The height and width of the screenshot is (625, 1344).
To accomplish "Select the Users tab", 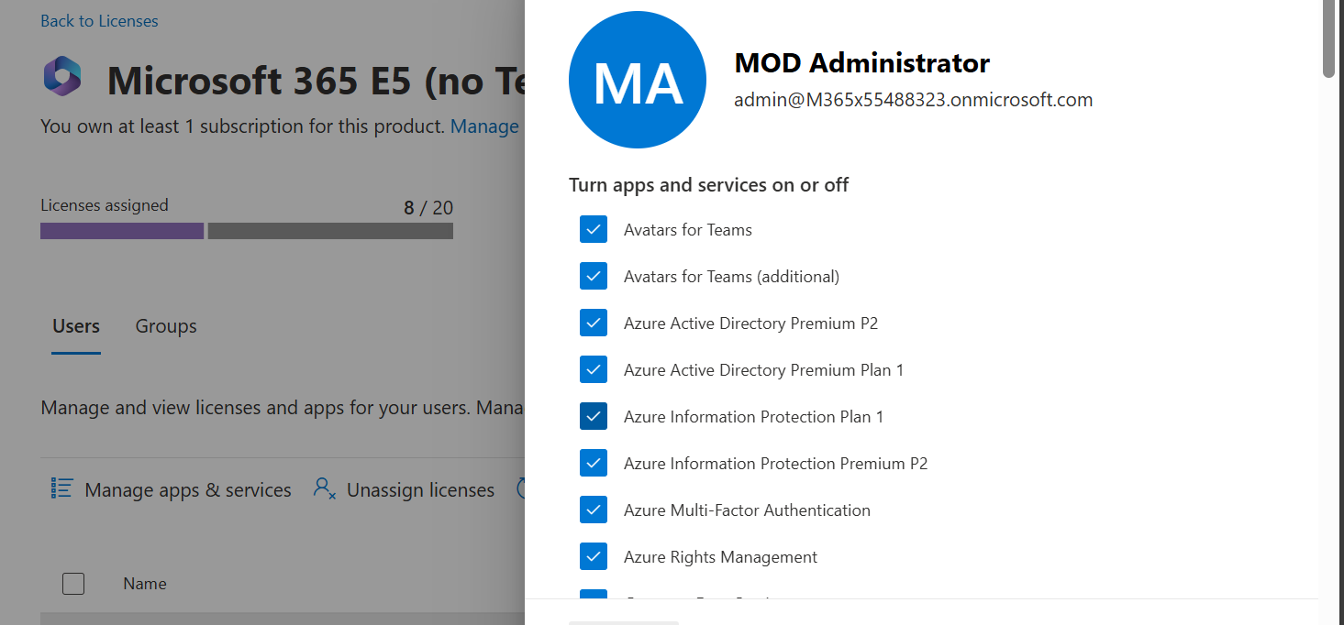I will click(76, 326).
